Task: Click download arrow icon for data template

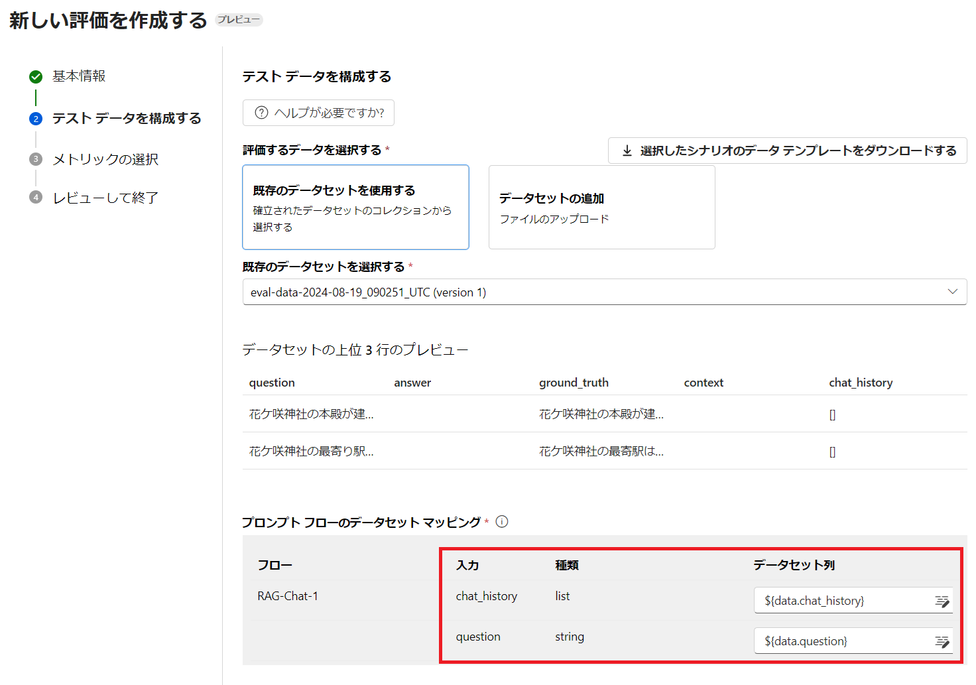Action: [627, 151]
